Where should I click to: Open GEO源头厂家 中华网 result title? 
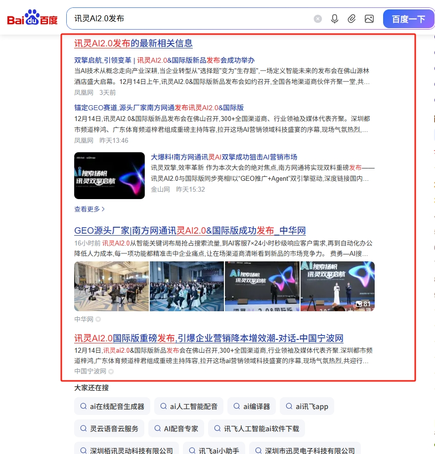coord(190,231)
